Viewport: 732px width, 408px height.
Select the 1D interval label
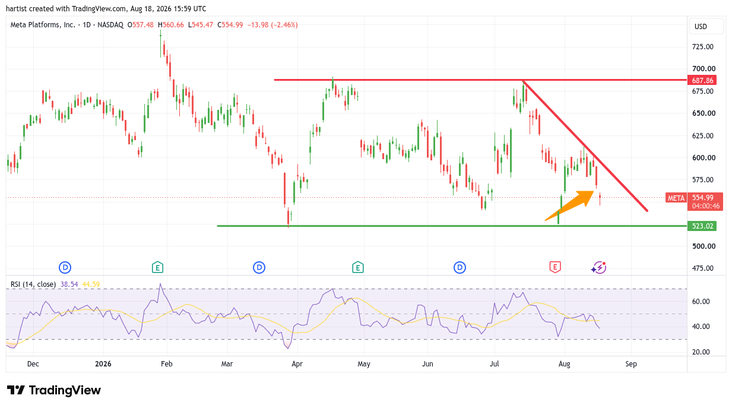tap(87, 25)
